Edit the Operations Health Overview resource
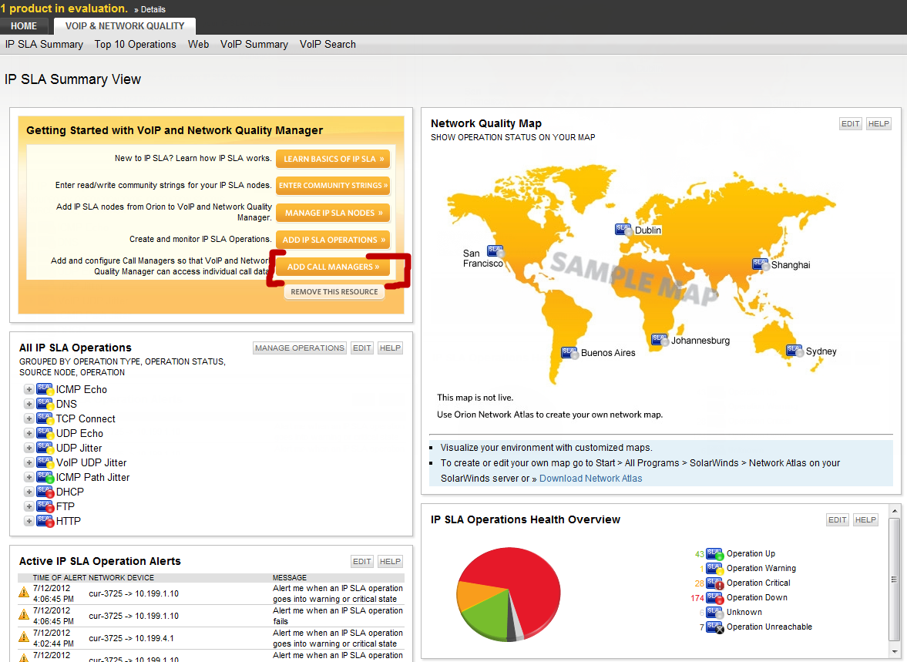 point(837,519)
